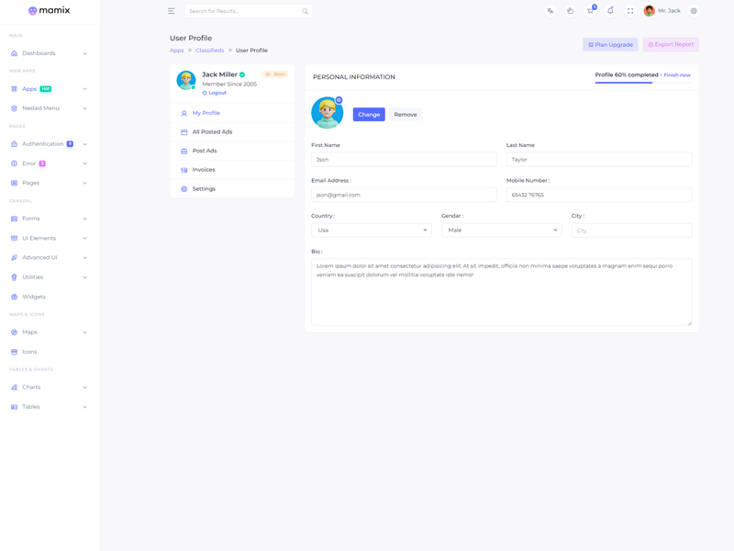Enter fullscreen mode
Viewport: 734px width, 551px height.
[x=630, y=11]
